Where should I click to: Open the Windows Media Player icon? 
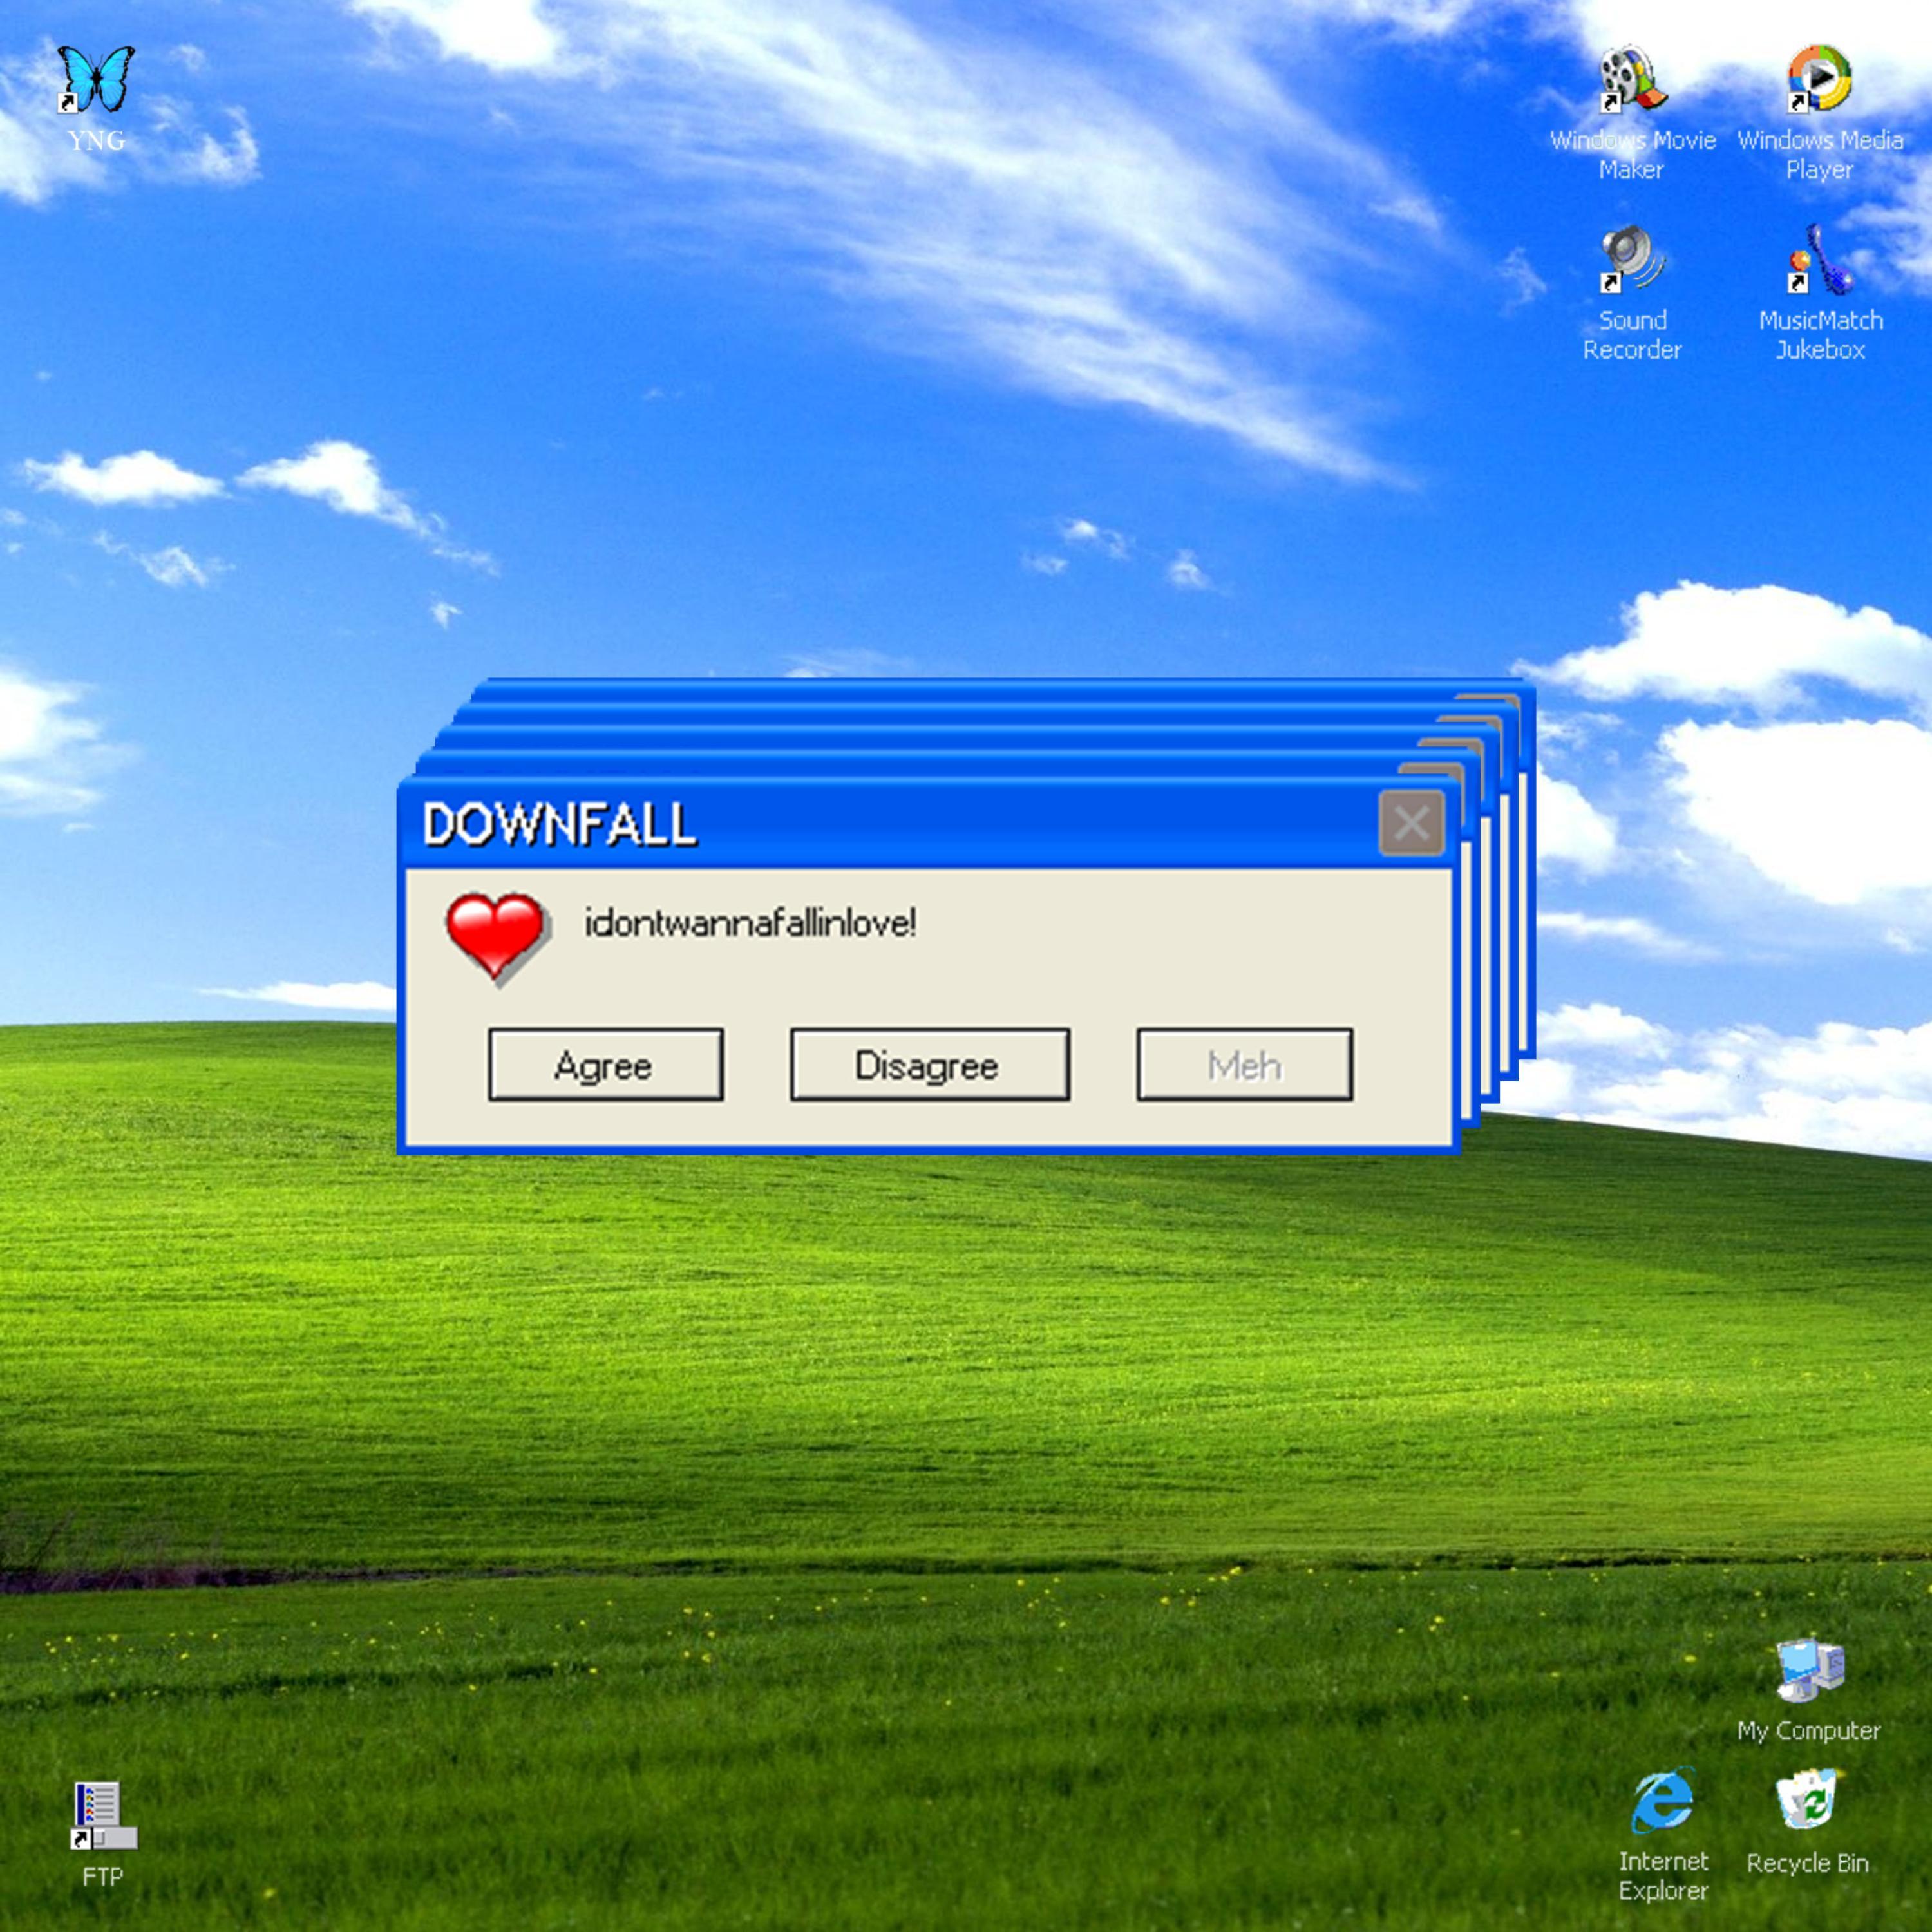(x=1819, y=78)
